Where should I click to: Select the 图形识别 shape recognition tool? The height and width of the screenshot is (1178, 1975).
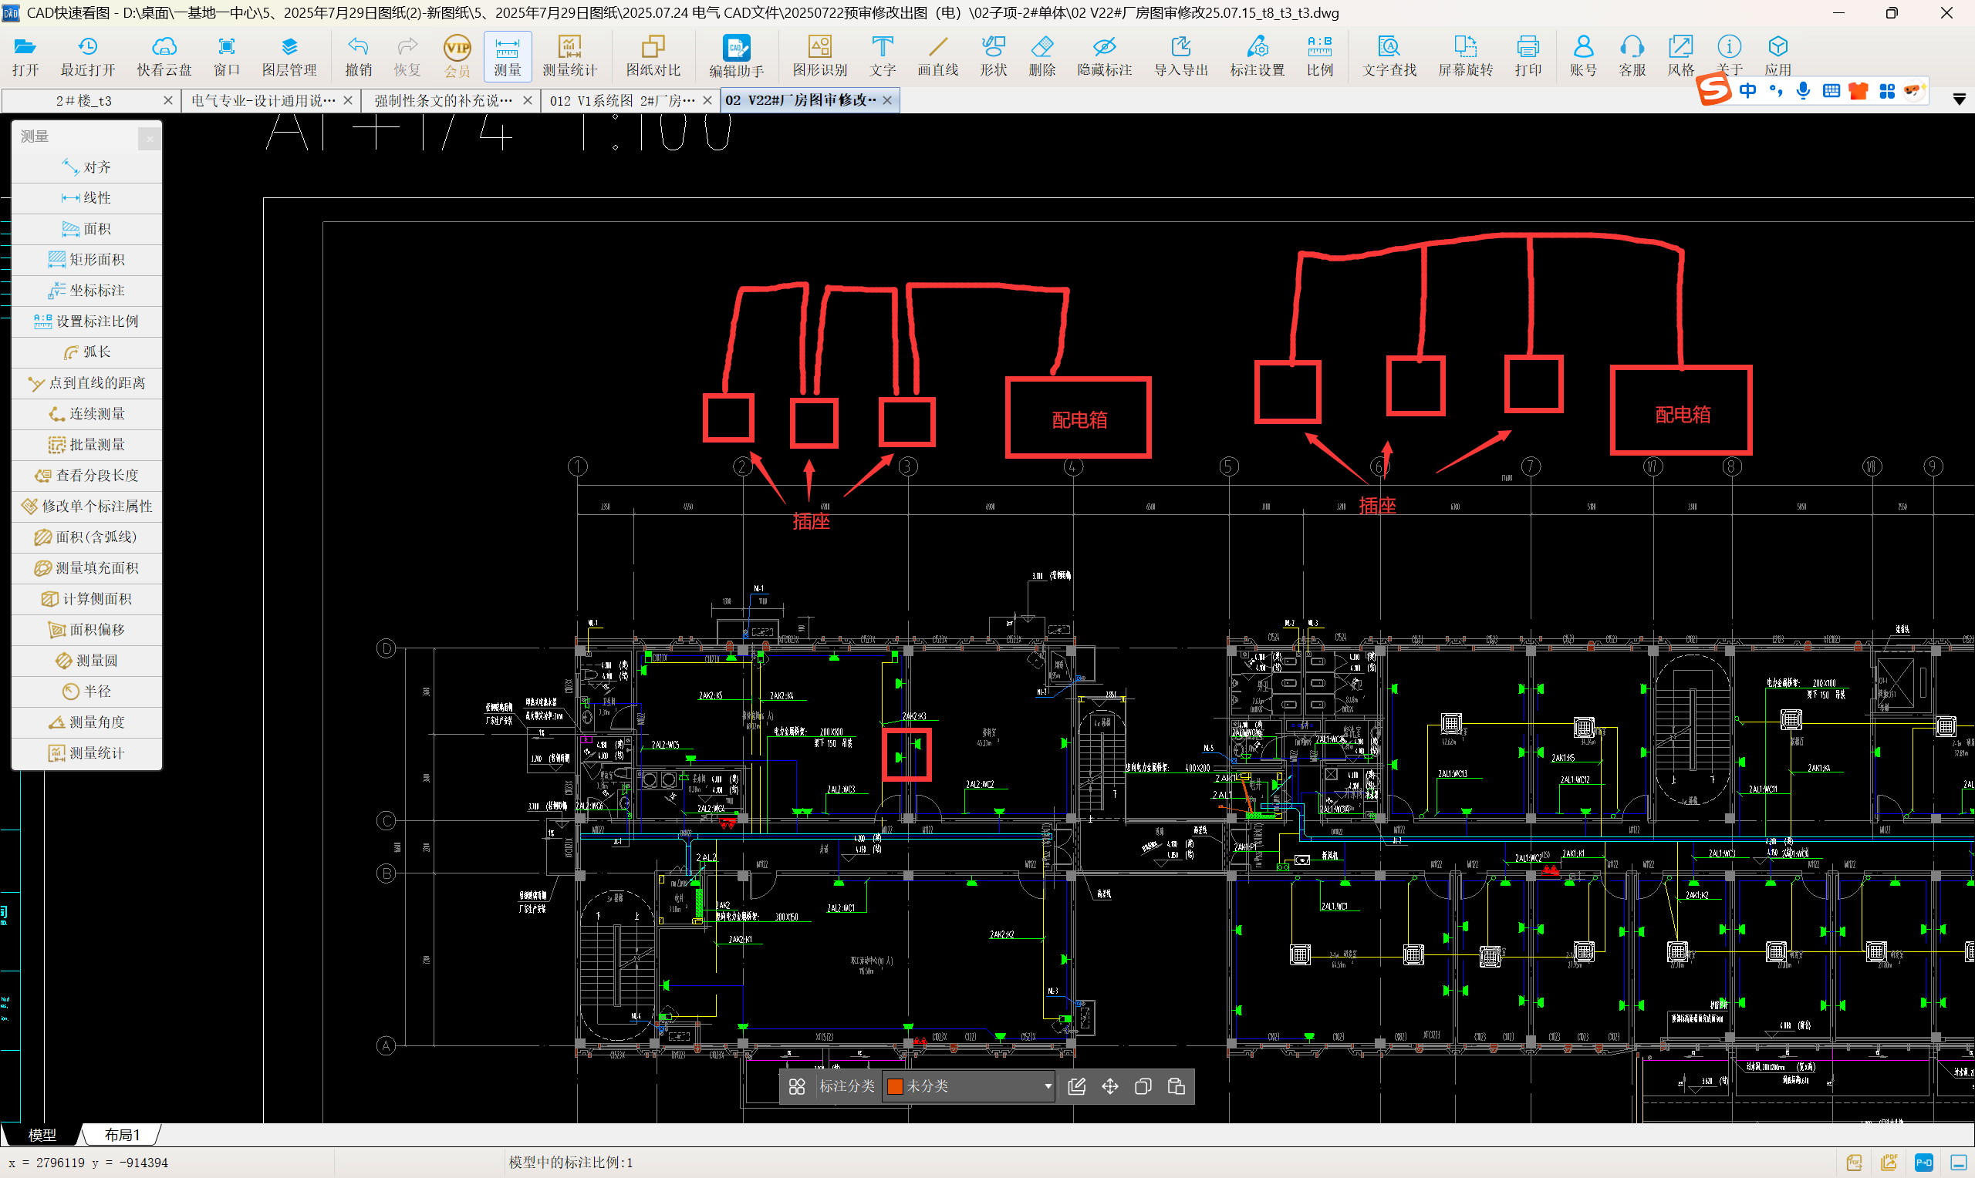819,56
